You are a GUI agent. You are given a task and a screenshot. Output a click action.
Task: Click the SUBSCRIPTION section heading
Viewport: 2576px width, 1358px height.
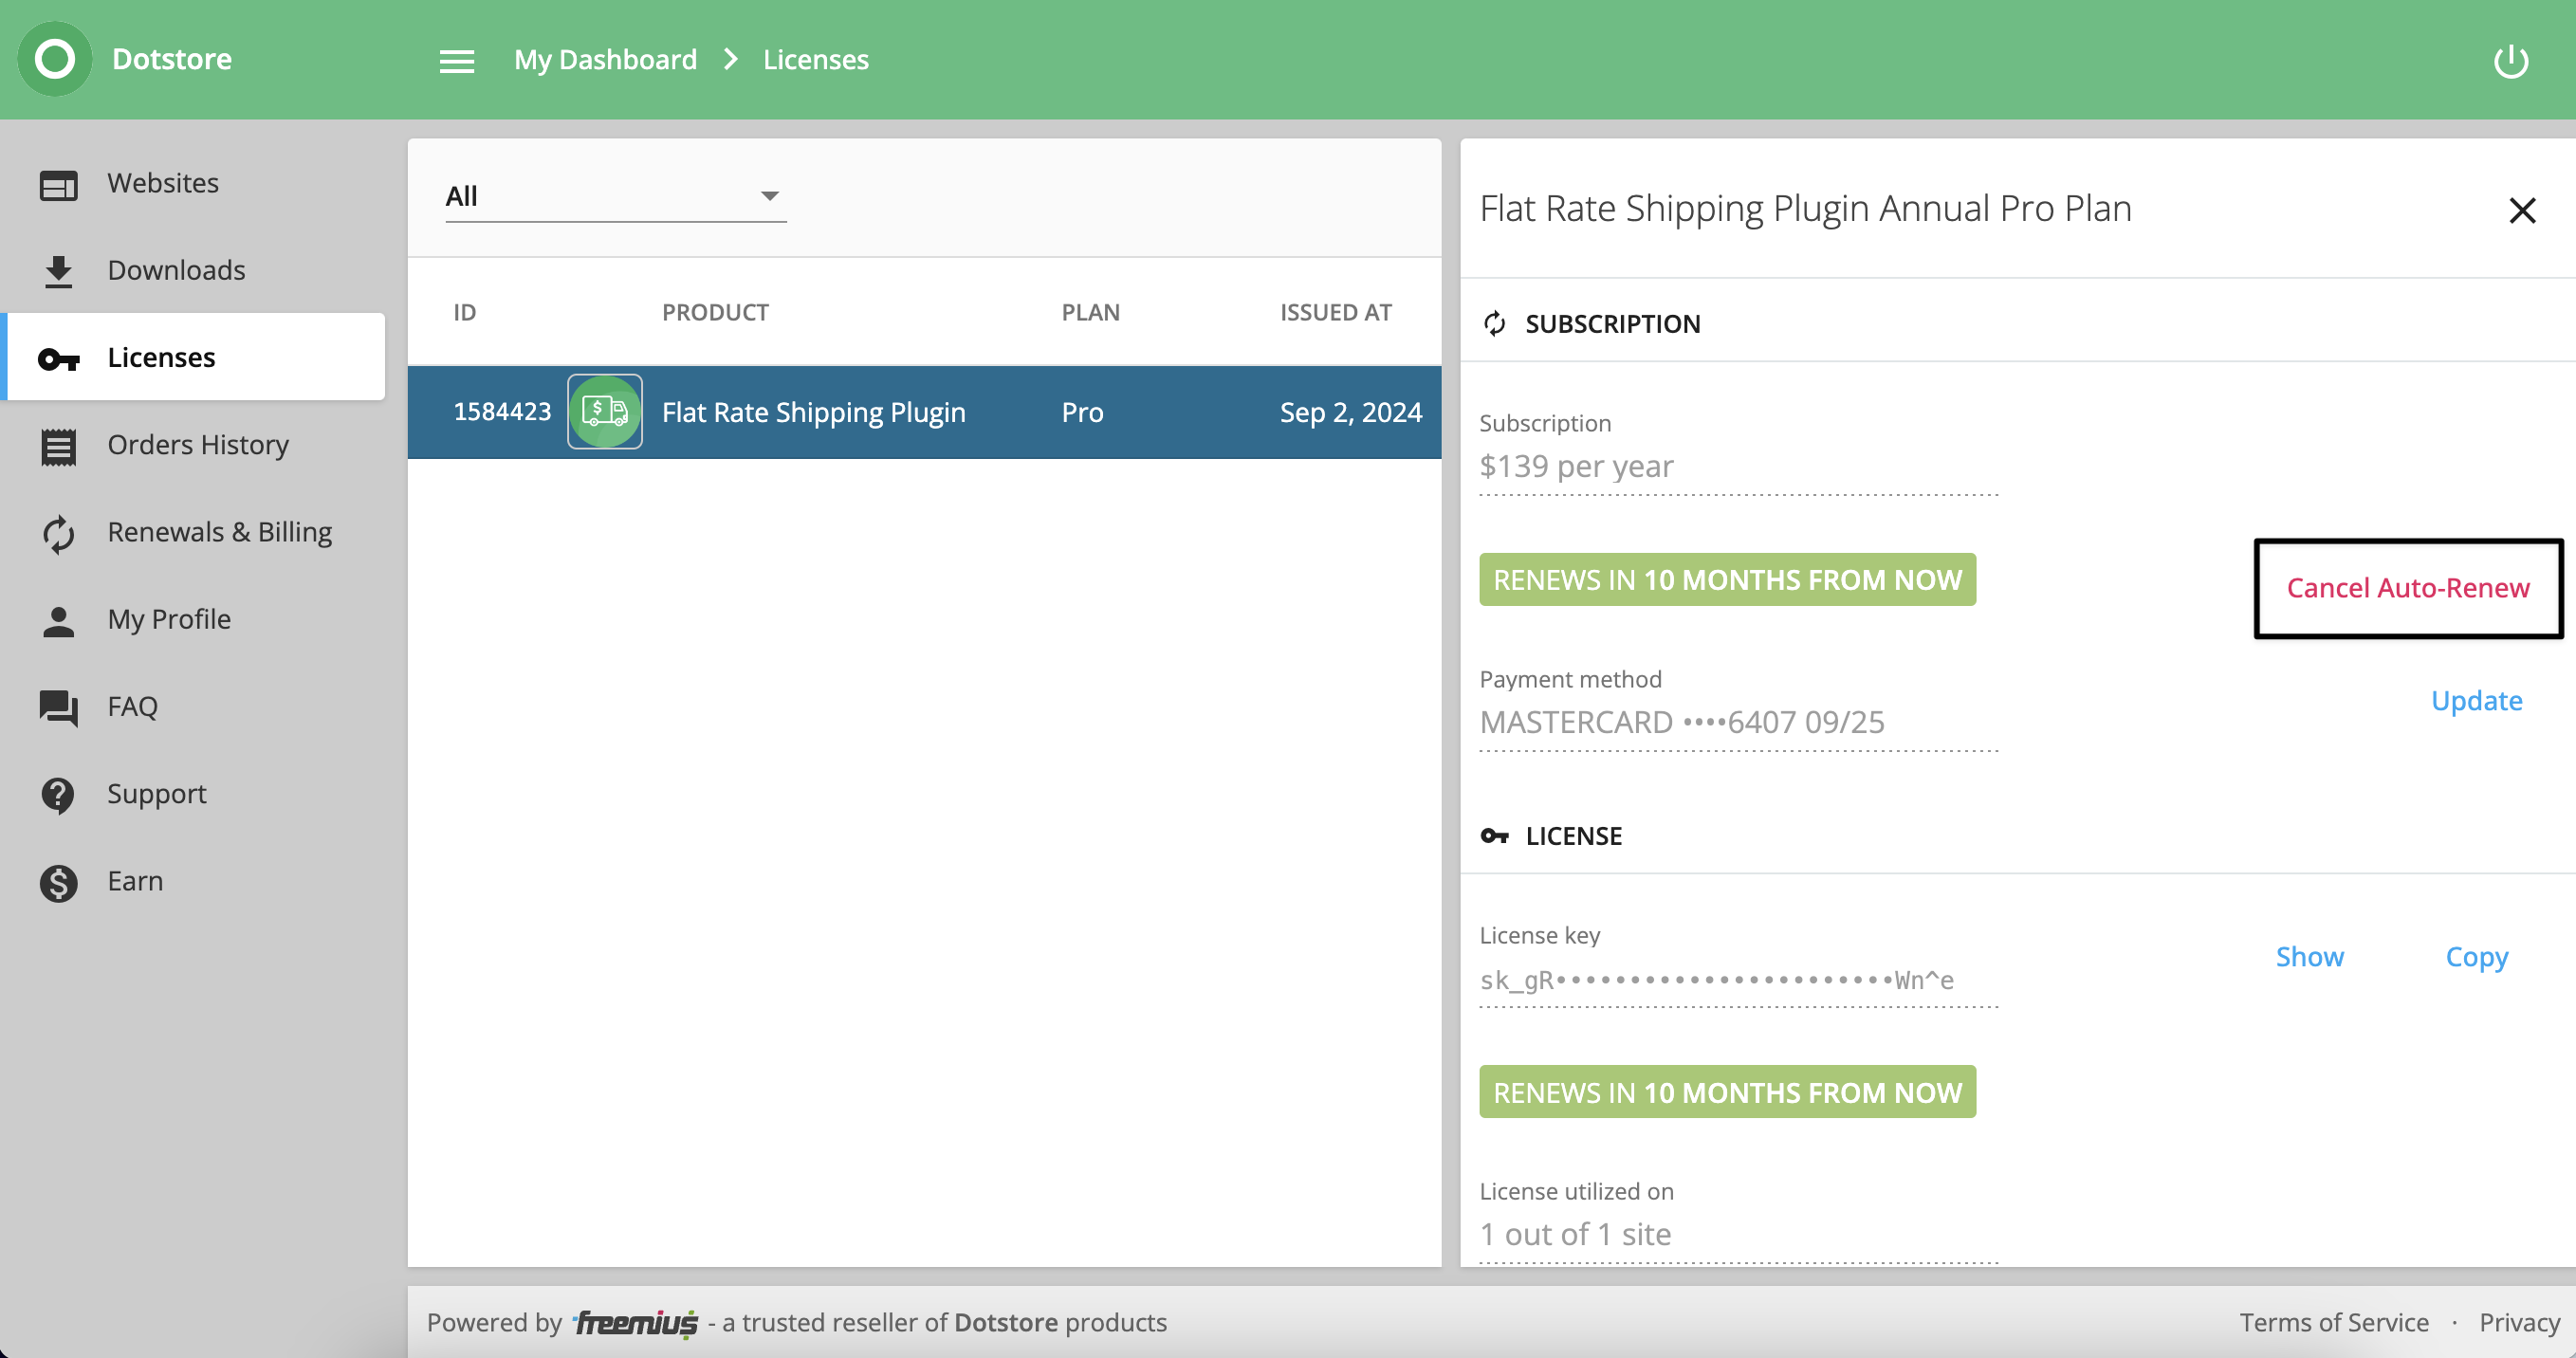pos(1612,323)
